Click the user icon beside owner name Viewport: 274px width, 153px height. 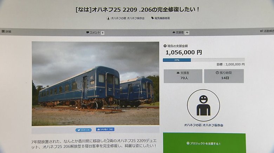click(108, 18)
